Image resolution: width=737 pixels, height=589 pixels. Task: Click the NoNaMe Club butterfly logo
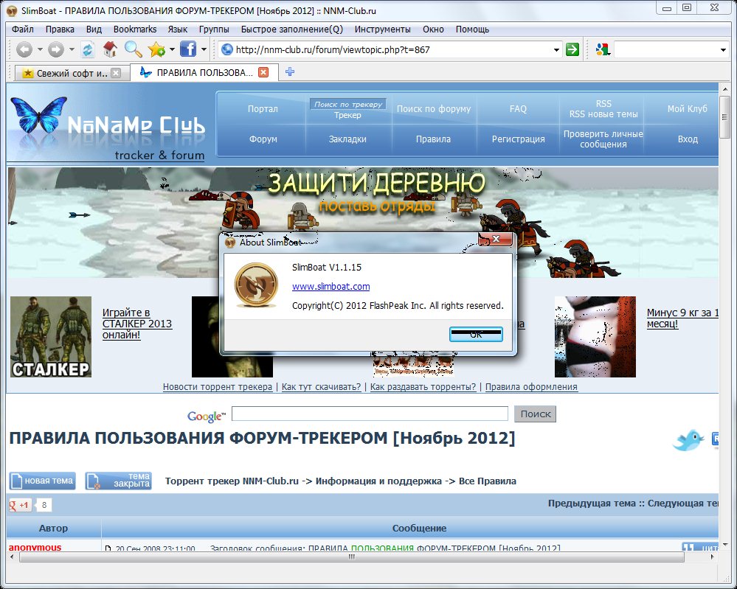38,115
